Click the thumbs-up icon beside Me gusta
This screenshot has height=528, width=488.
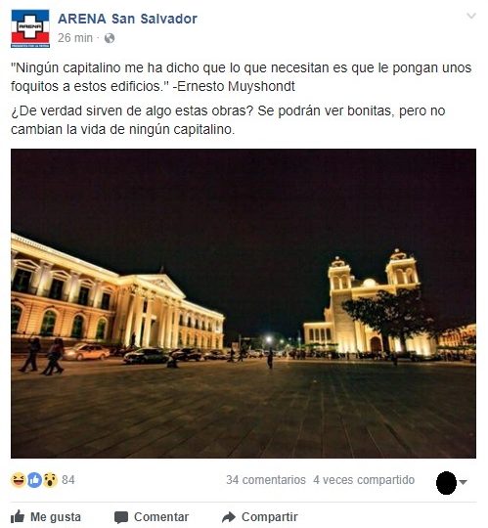point(18,516)
